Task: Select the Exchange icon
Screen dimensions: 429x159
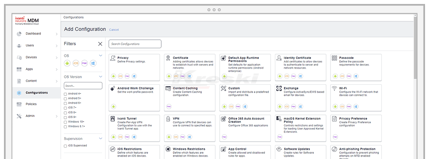Action: pyautogui.click(x=279, y=88)
